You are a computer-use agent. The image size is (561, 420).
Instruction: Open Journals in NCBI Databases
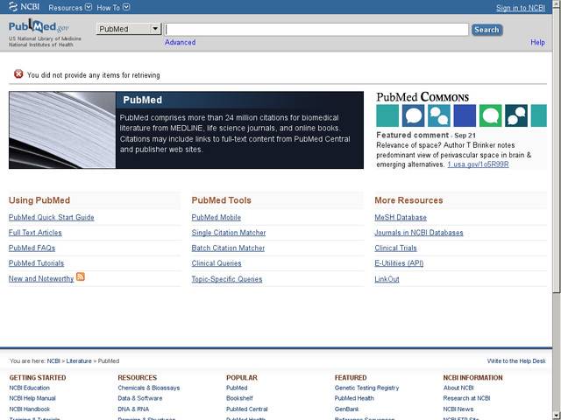tap(419, 233)
